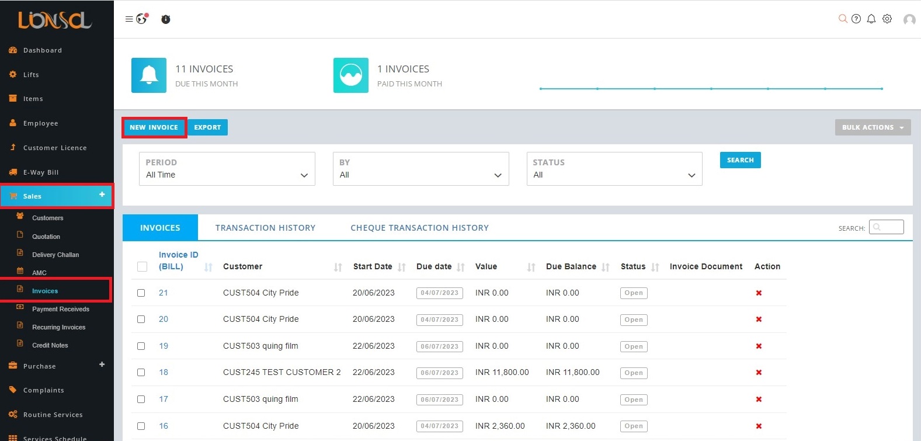Sort by Due date column arrows
Image resolution: width=921 pixels, height=441 pixels.
[x=461, y=267]
